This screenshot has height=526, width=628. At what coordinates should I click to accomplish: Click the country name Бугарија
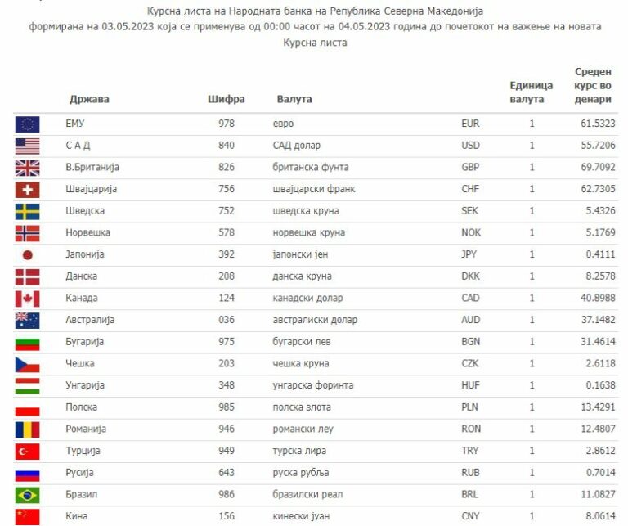pyautogui.click(x=84, y=342)
